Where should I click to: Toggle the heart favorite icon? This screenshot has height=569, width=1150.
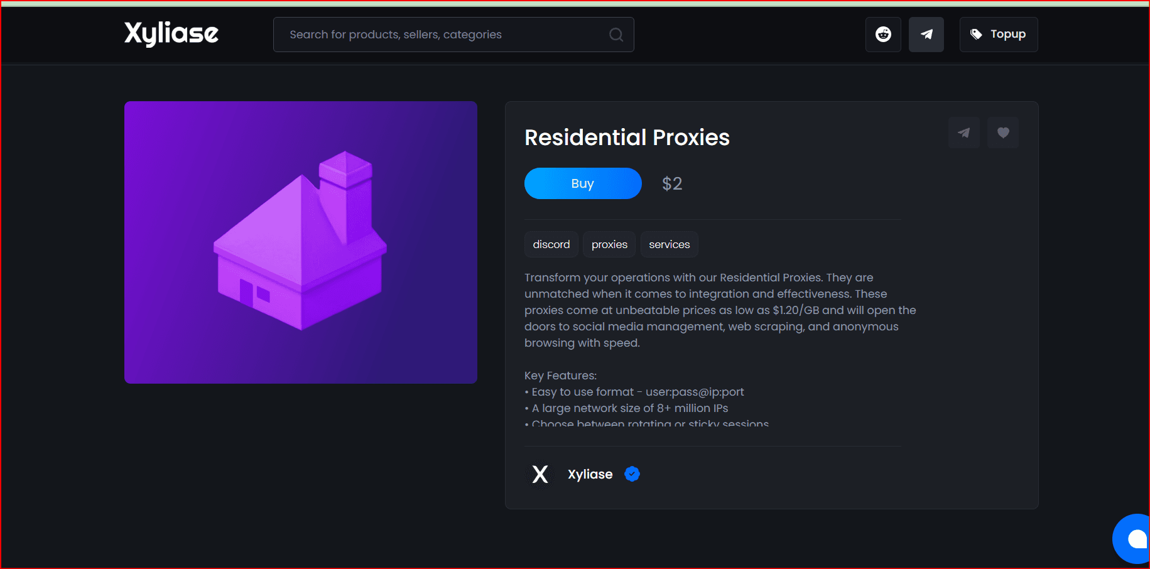coord(1003,133)
